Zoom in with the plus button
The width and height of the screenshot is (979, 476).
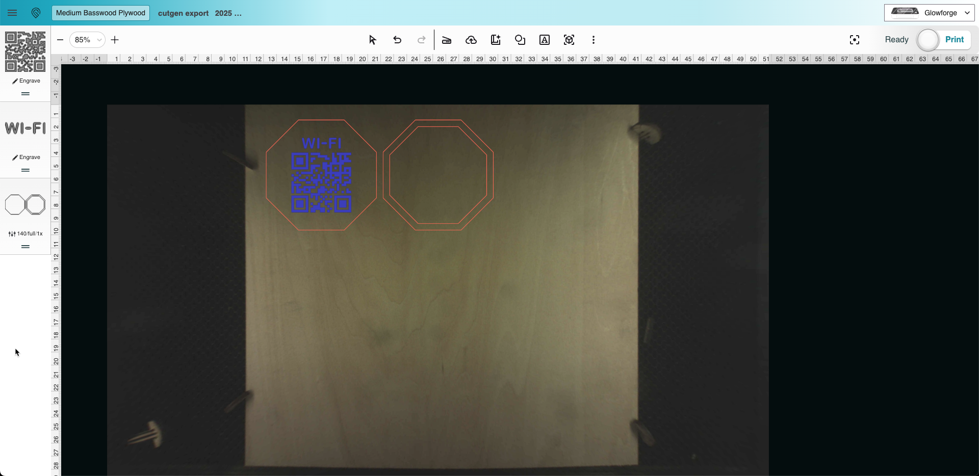click(115, 40)
